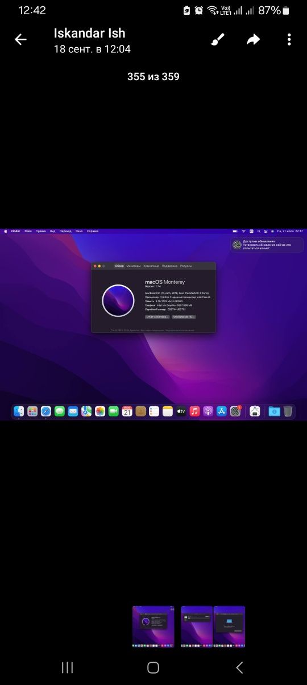This screenshot has height=685, width=307.
Task: Open Launchpad in the Dock
Action: 32,411
